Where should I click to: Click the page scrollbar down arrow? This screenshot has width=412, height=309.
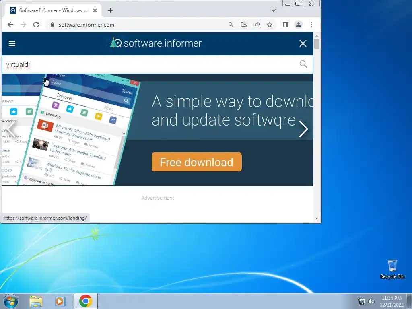point(317,218)
